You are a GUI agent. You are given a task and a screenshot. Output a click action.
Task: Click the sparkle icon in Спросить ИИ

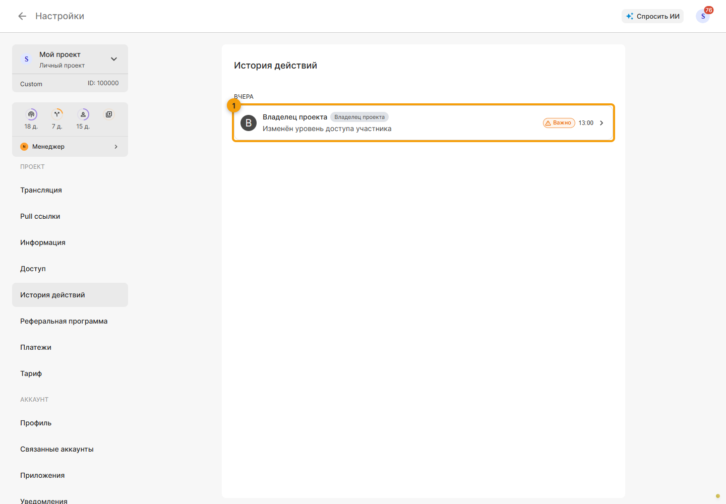[x=630, y=16]
